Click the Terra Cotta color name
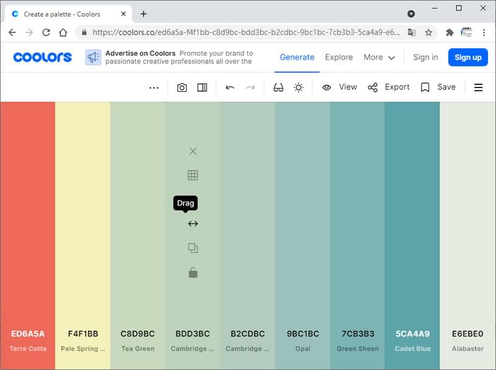Image resolution: width=496 pixels, height=370 pixels. coord(28,348)
